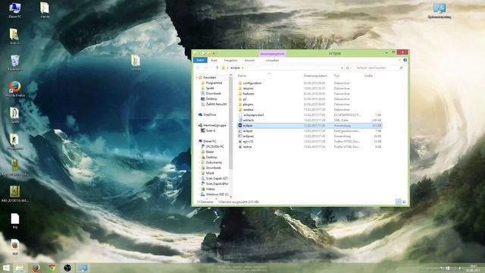Viewport: 485px width, 273px height.
Task: Switch to details view layout icon
Action: (399, 202)
